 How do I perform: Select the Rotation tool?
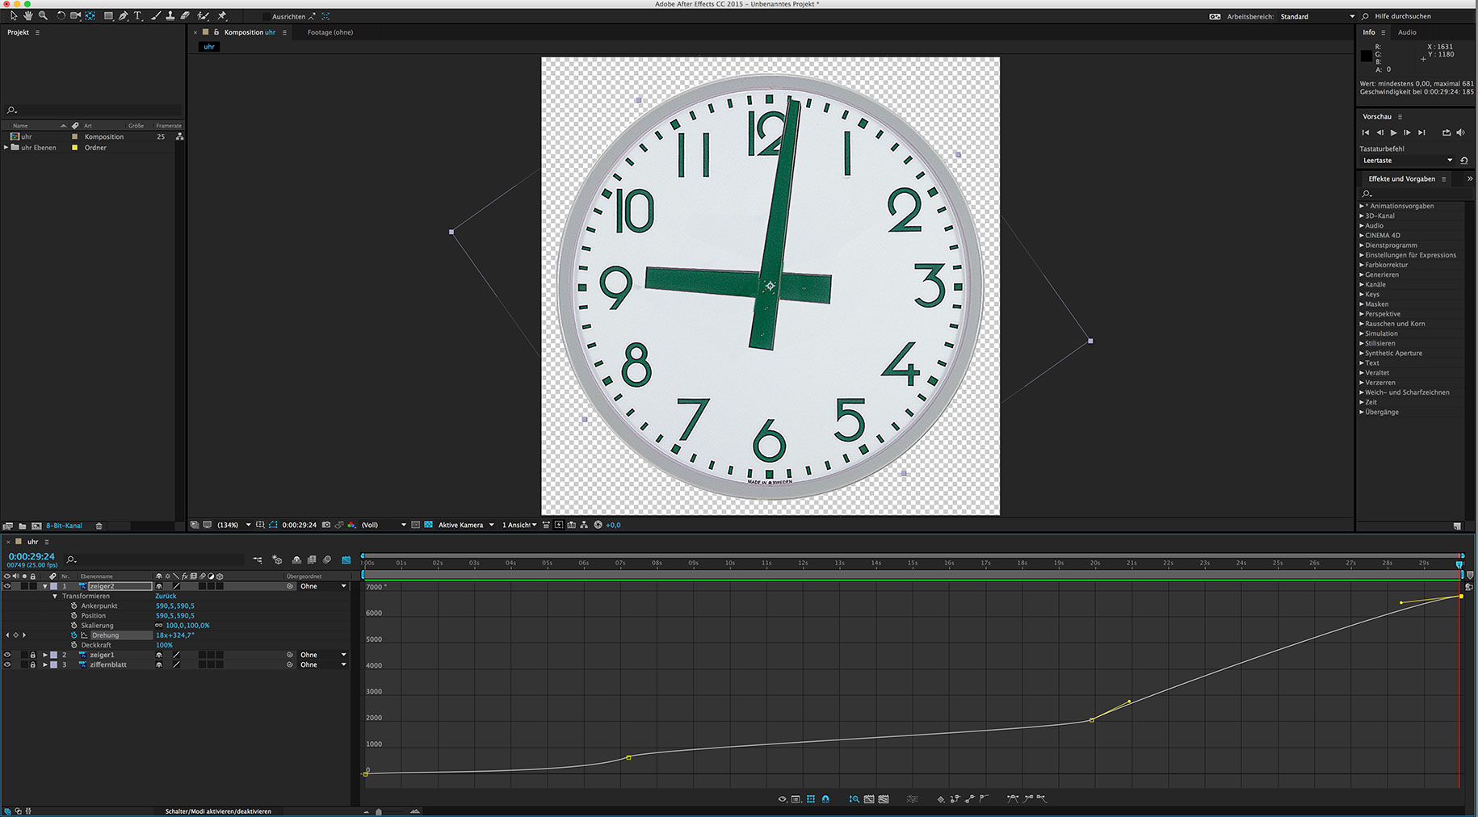point(61,16)
